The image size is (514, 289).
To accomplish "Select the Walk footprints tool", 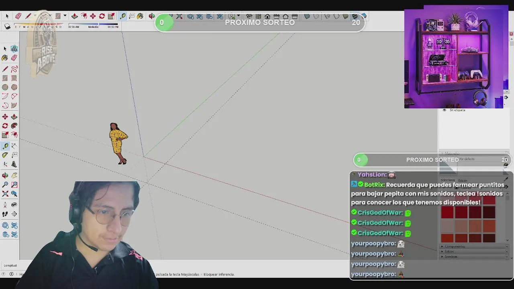I will (x=5, y=214).
